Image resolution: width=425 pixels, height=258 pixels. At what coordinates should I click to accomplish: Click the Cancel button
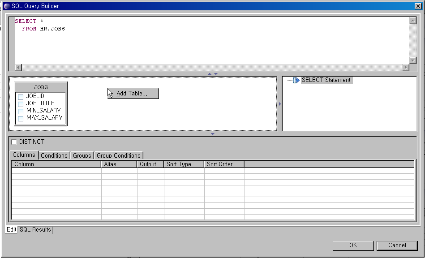[397, 245]
